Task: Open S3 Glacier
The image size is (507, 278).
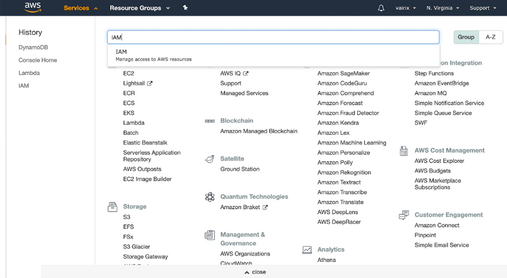Action: click(137, 247)
